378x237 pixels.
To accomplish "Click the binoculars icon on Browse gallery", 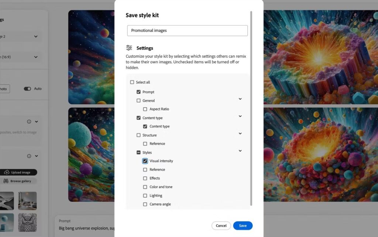I will click(x=6, y=181).
